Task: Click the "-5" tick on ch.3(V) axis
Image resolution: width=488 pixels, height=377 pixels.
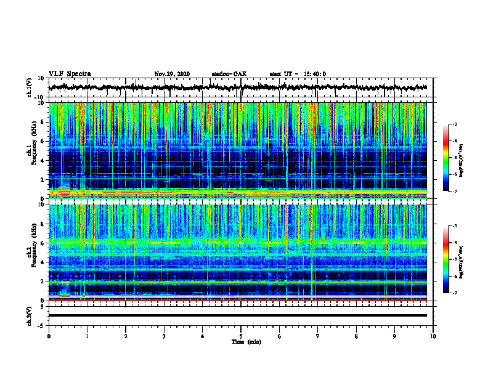Action: pos(42,326)
